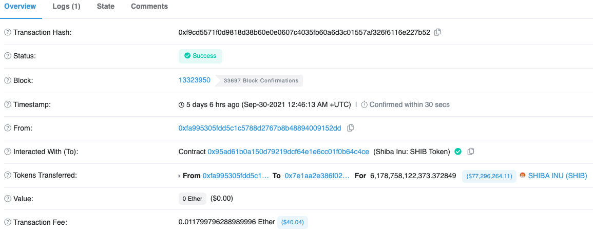Switch to the Logs (1) tab

[66, 7]
